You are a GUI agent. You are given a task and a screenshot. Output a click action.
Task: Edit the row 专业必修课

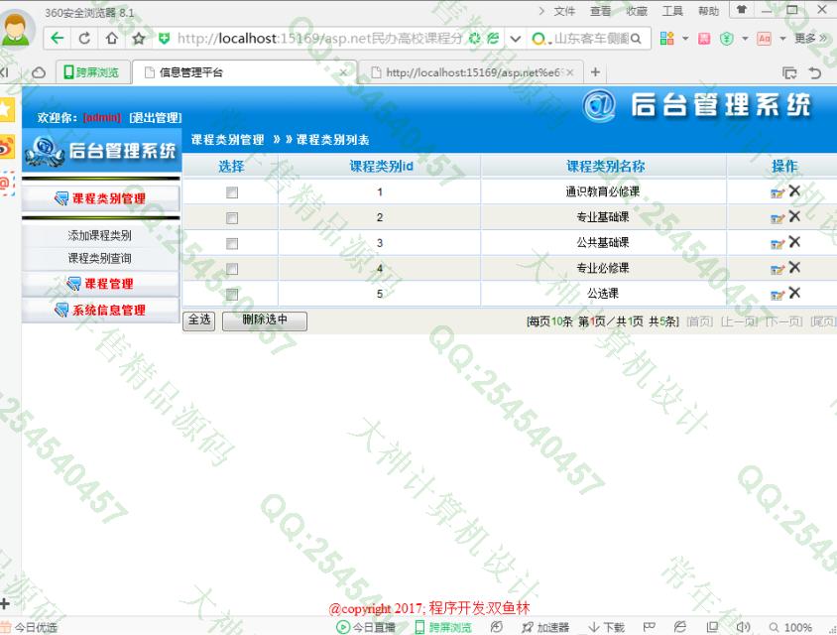coord(777,269)
